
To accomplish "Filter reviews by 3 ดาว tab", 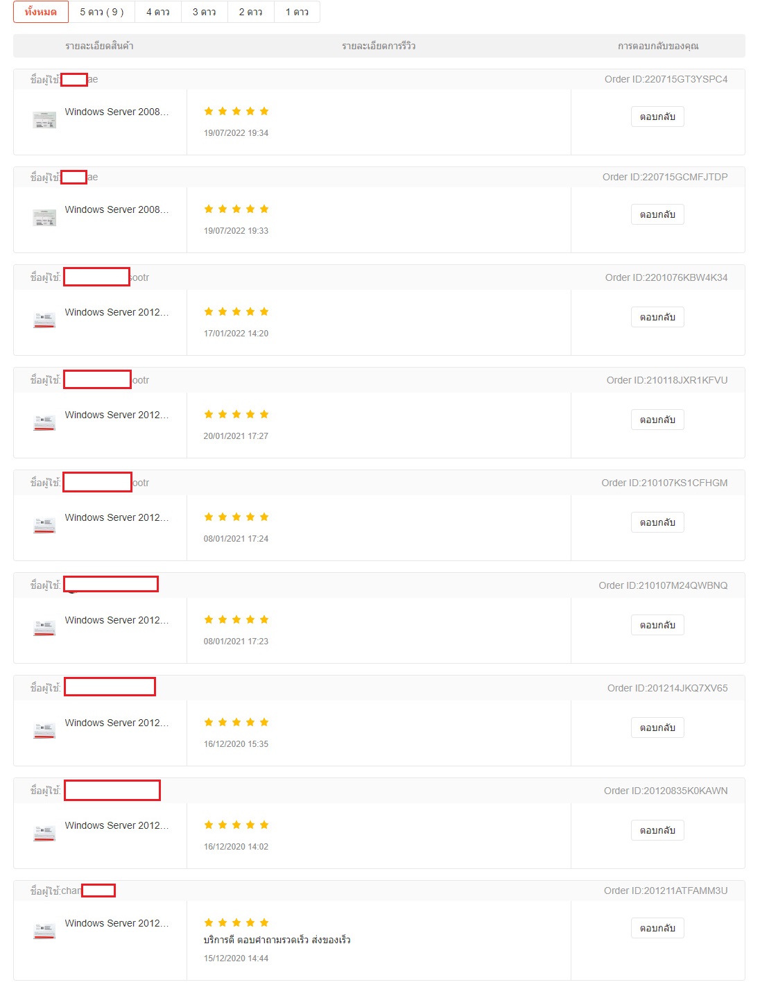I will tap(205, 12).
